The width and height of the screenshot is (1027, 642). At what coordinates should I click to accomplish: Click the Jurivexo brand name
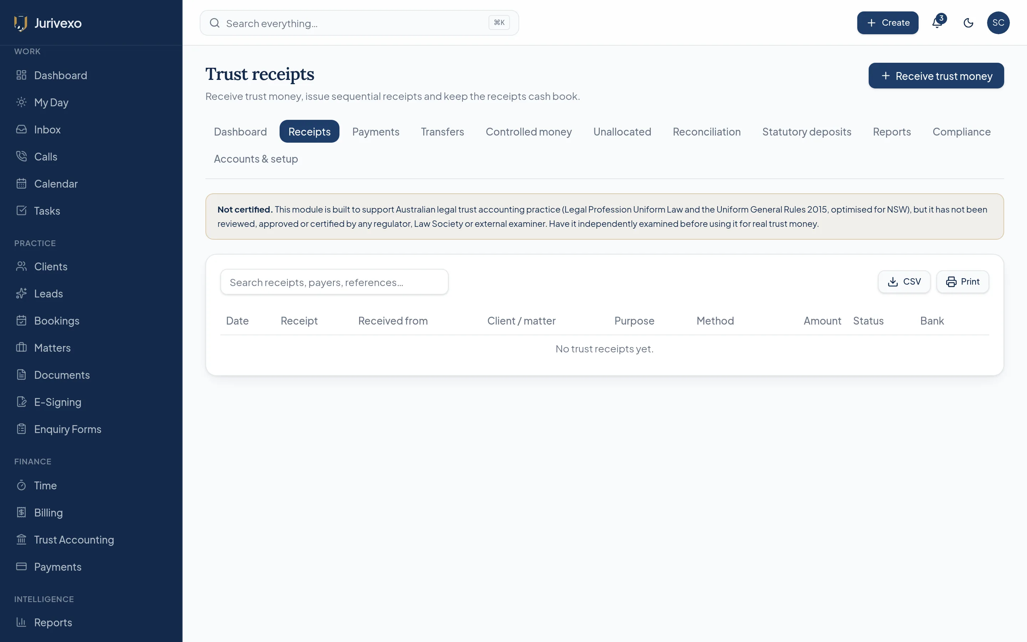pos(58,23)
